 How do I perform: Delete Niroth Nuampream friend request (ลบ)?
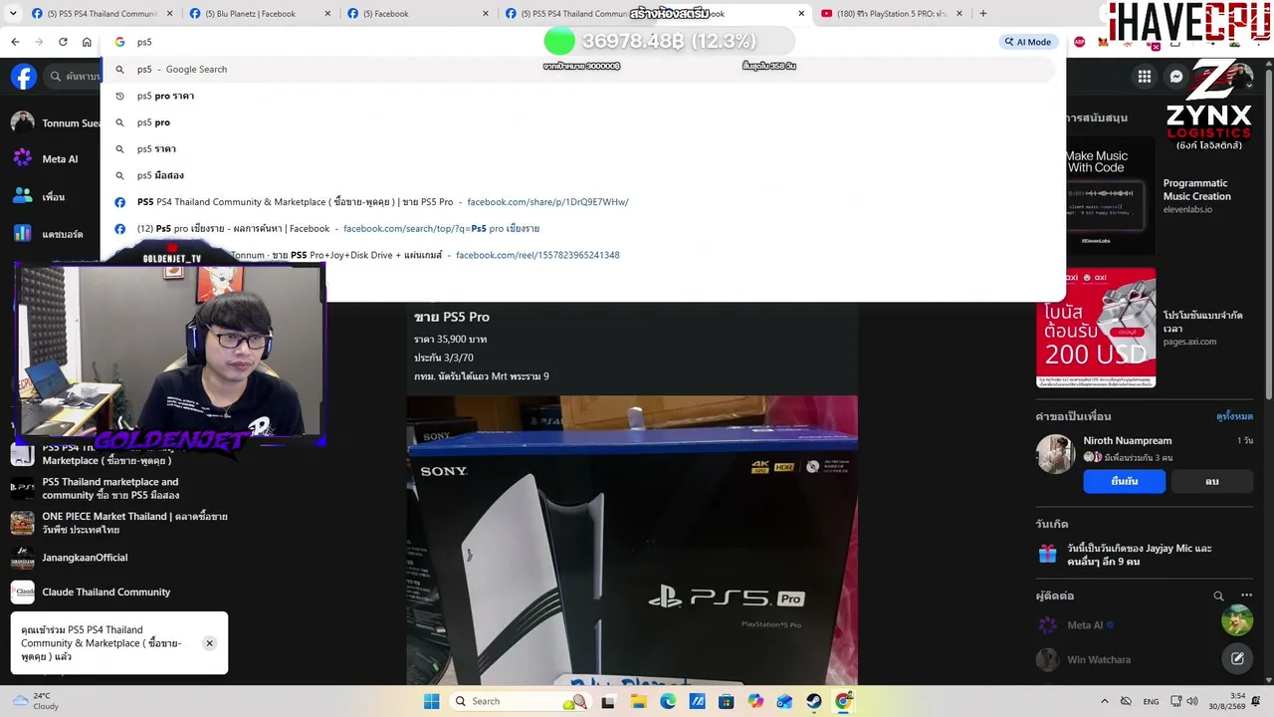coord(1212,481)
